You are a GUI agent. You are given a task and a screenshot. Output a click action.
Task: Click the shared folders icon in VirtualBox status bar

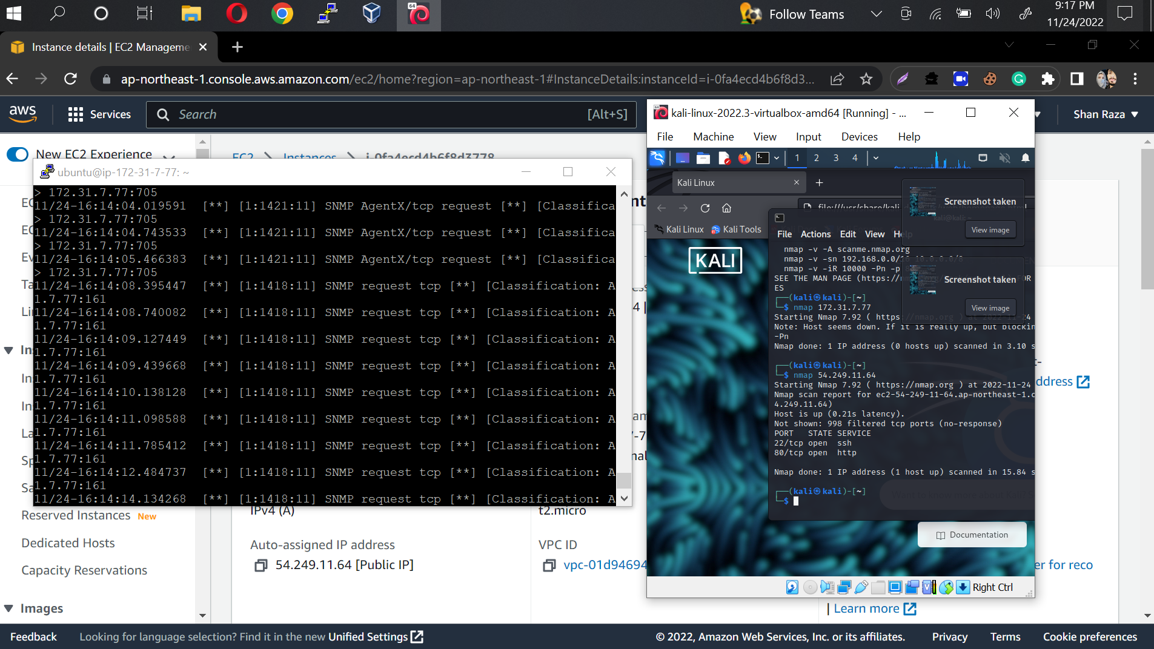pos(878,587)
